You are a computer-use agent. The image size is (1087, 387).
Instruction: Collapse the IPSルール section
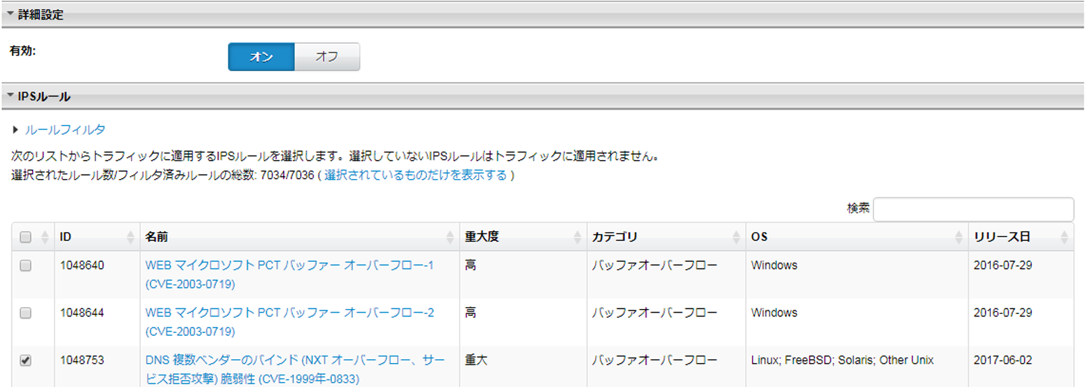pyautogui.click(x=11, y=96)
